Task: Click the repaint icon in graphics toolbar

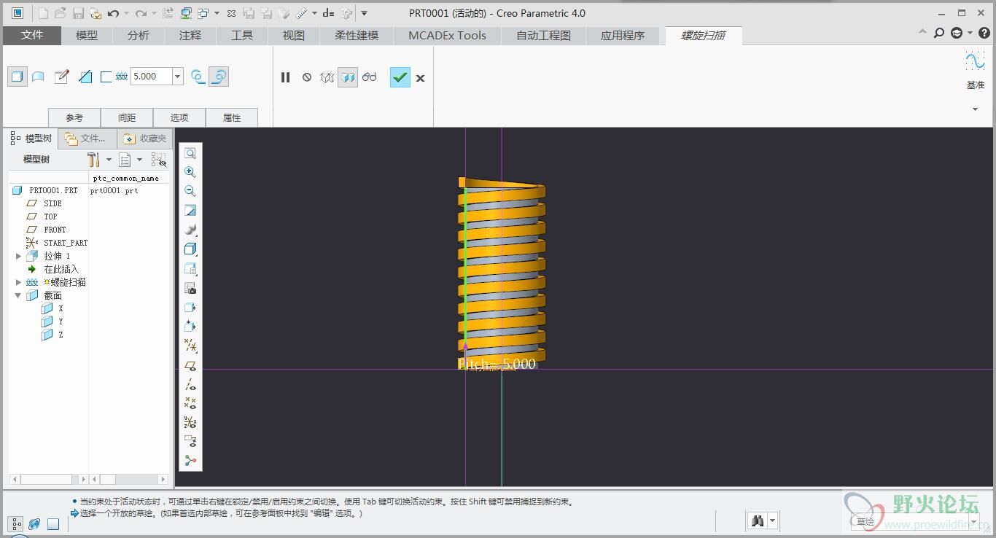Action: coord(190,211)
